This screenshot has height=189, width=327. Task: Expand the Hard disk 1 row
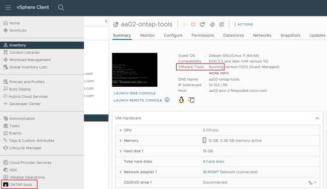[x=121, y=151]
